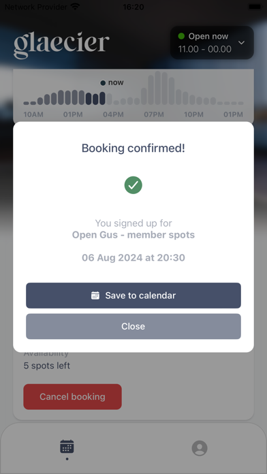
Task: Open the profile tab in bottom navigation
Action: [200, 447]
